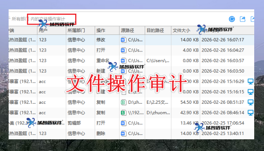This screenshot has width=264, height=151.
Task: Click spreadsheet file icon in 08:51:37 row
Action: (x=123, y=102)
